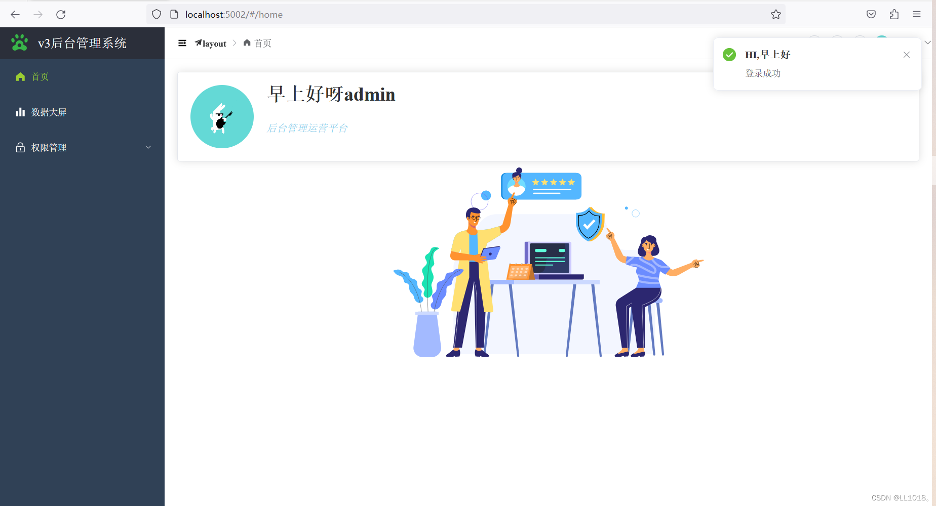Open browser extensions puzzle icon
The image size is (936, 506).
894,15
